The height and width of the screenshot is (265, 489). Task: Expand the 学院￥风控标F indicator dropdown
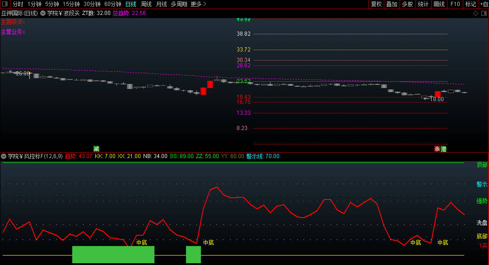click(x=4, y=156)
